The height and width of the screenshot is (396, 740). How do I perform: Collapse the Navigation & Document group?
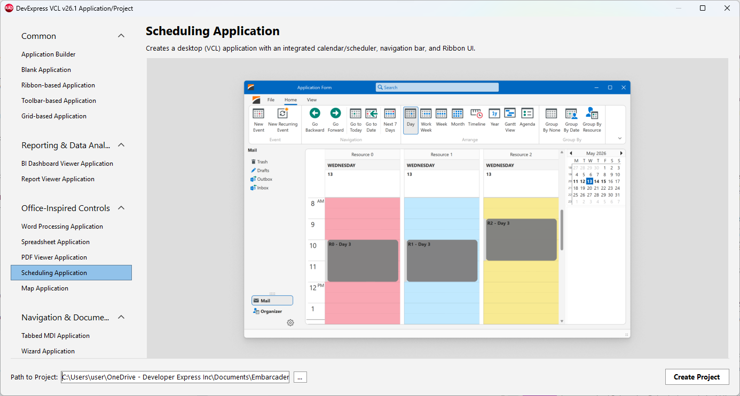pos(121,317)
